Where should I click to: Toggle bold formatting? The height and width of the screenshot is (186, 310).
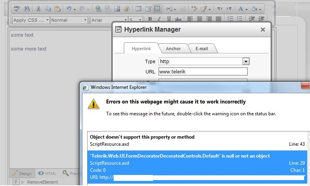point(150,19)
